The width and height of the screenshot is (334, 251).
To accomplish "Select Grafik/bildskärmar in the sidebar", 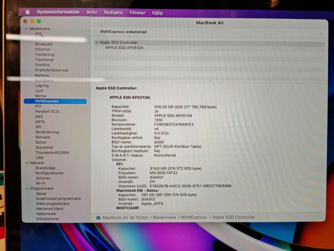I will [52, 70].
